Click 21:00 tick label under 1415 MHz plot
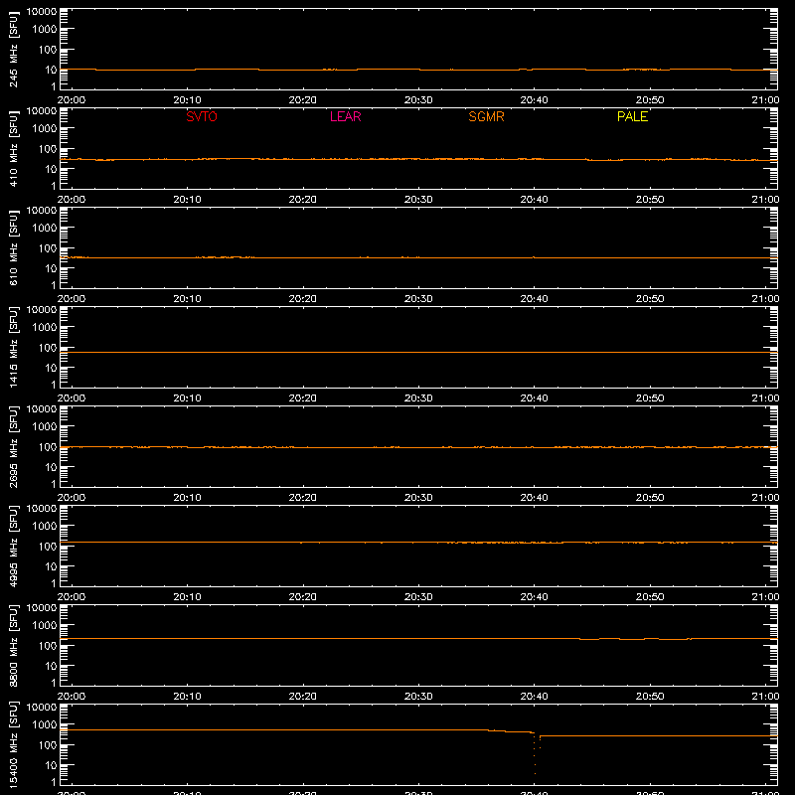This screenshot has height=795, width=795. (765, 398)
